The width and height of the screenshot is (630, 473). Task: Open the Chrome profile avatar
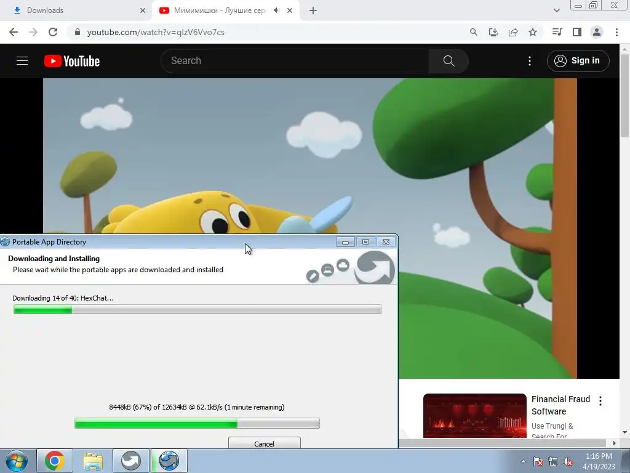(597, 32)
